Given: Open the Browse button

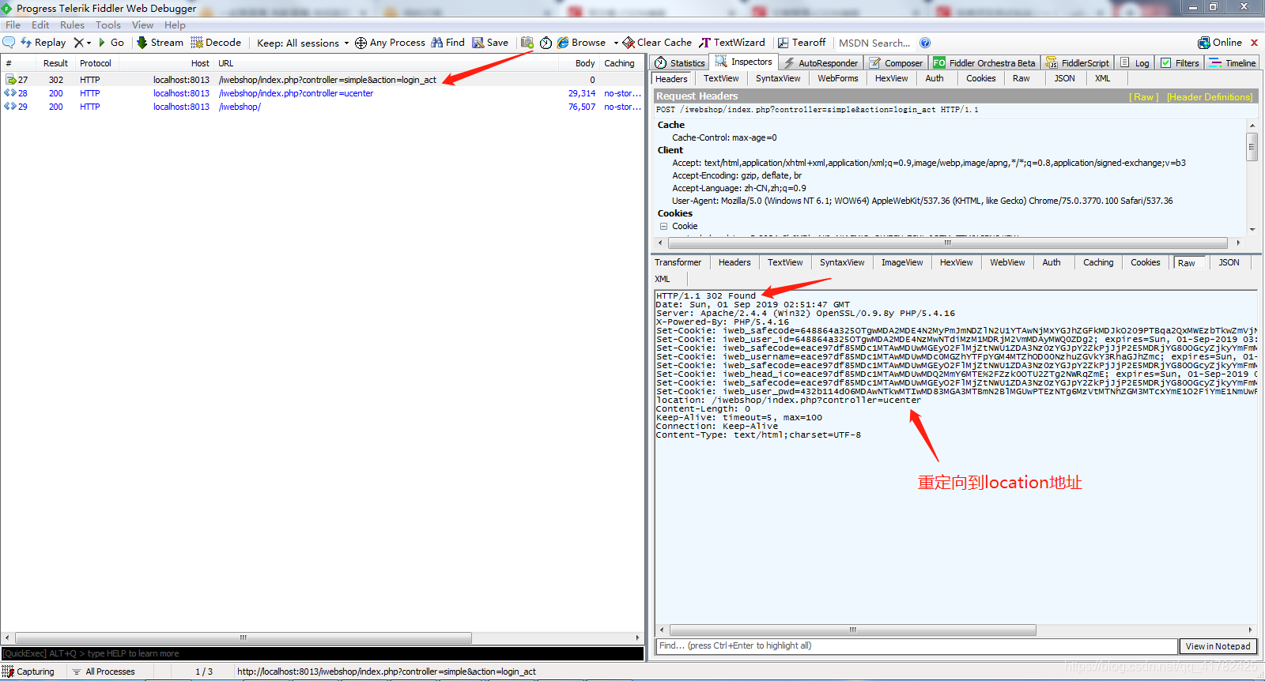Looking at the screenshot, I should 581,43.
